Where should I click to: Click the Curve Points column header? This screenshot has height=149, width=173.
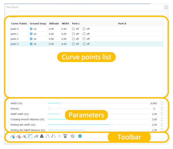[19, 24]
